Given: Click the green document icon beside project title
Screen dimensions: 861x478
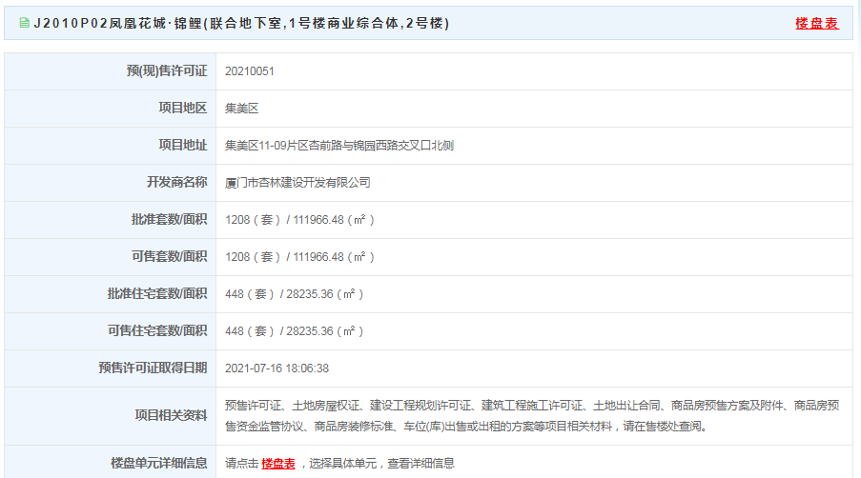Looking at the screenshot, I should click(24, 23).
